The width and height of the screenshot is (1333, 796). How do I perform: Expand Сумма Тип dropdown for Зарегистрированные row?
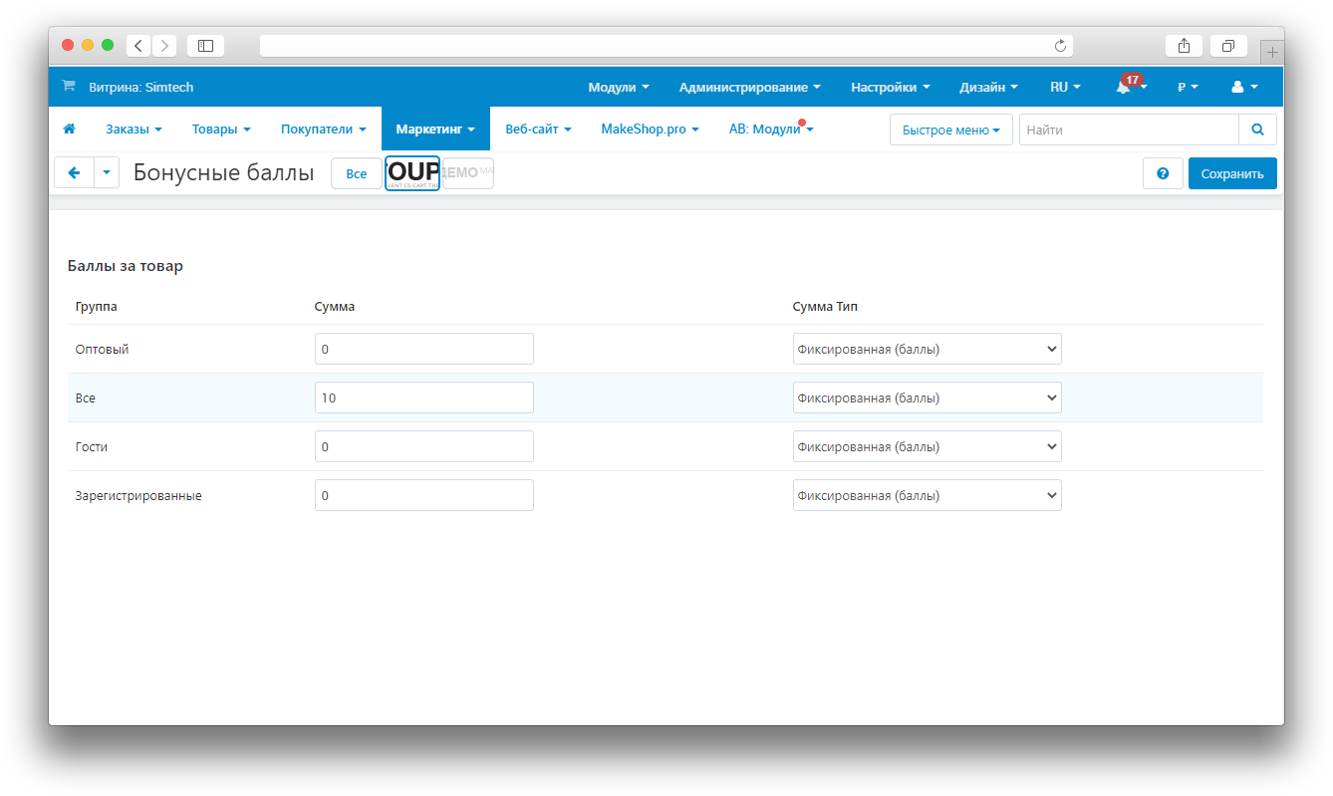point(927,495)
